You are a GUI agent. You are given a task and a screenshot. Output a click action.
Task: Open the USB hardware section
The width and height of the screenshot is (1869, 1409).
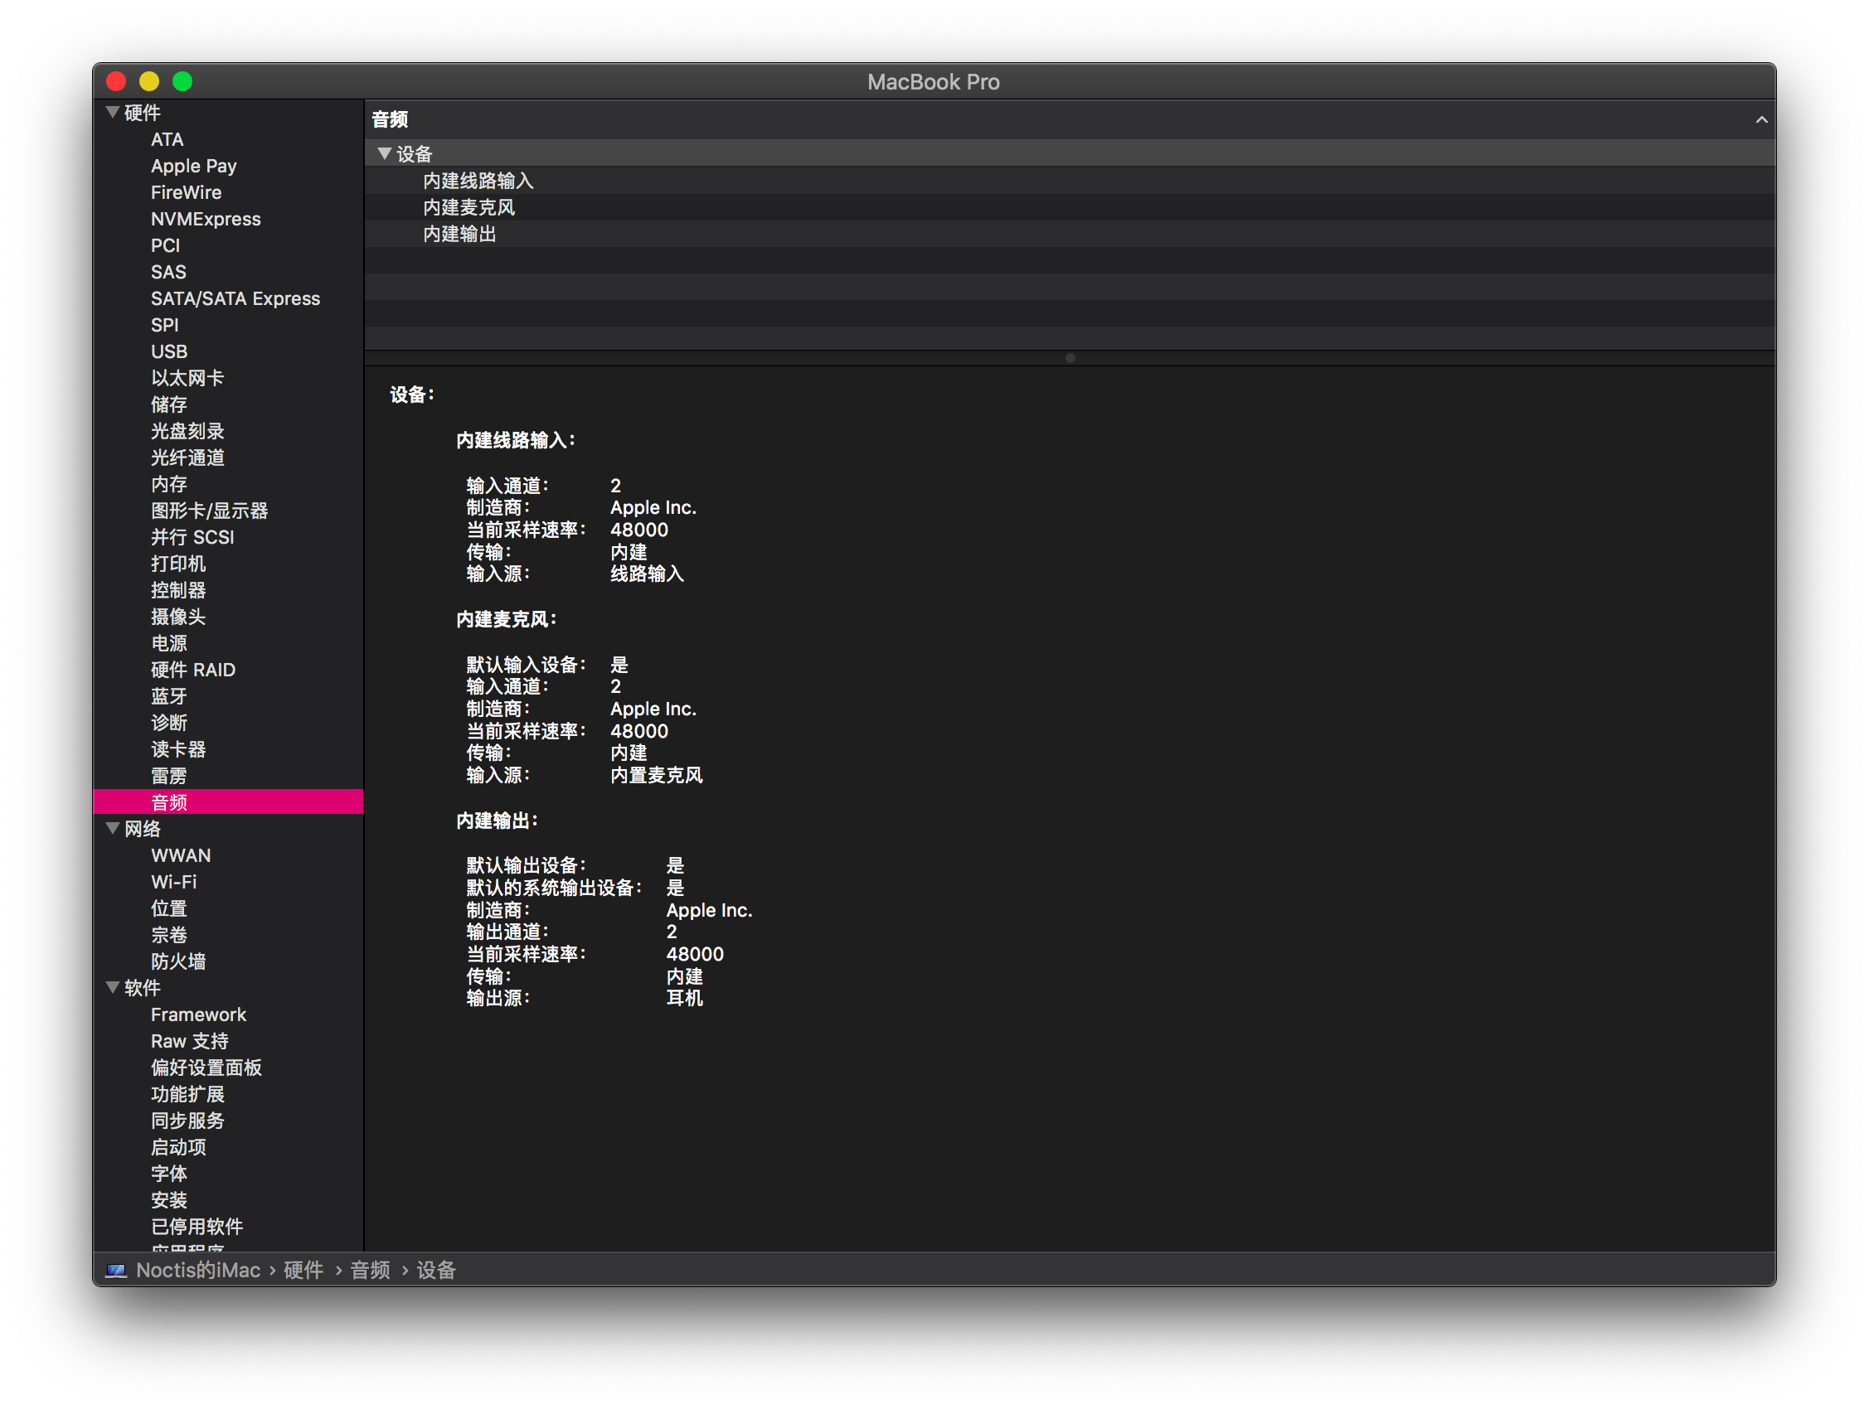coord(169,351)
